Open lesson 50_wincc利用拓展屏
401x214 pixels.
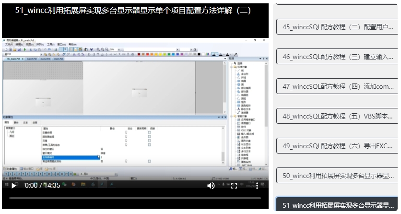(338, 176)
